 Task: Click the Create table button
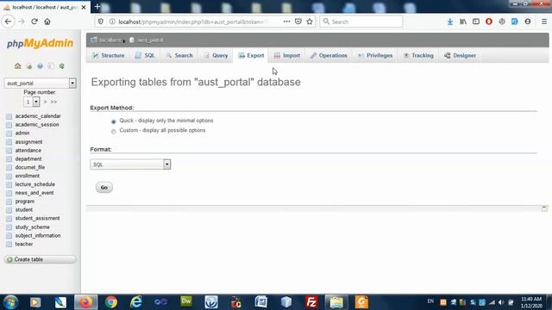[x=41, y=259]
